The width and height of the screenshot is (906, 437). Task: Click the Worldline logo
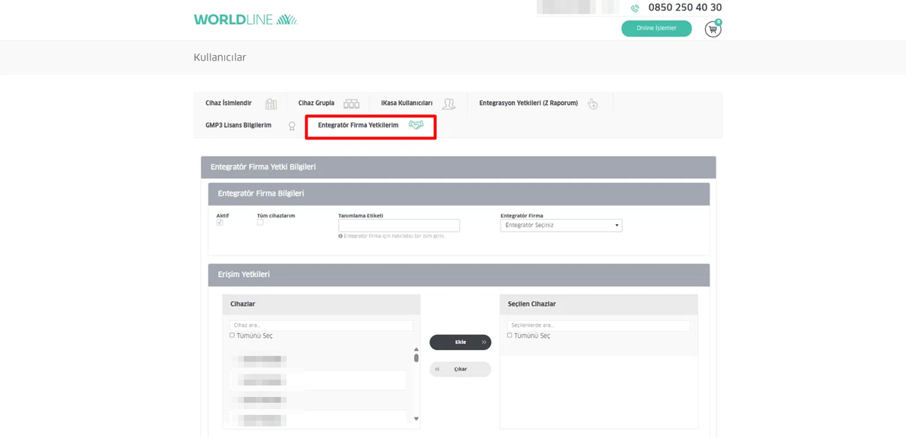[245, 20]
